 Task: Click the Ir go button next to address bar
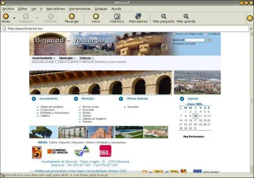251,28
